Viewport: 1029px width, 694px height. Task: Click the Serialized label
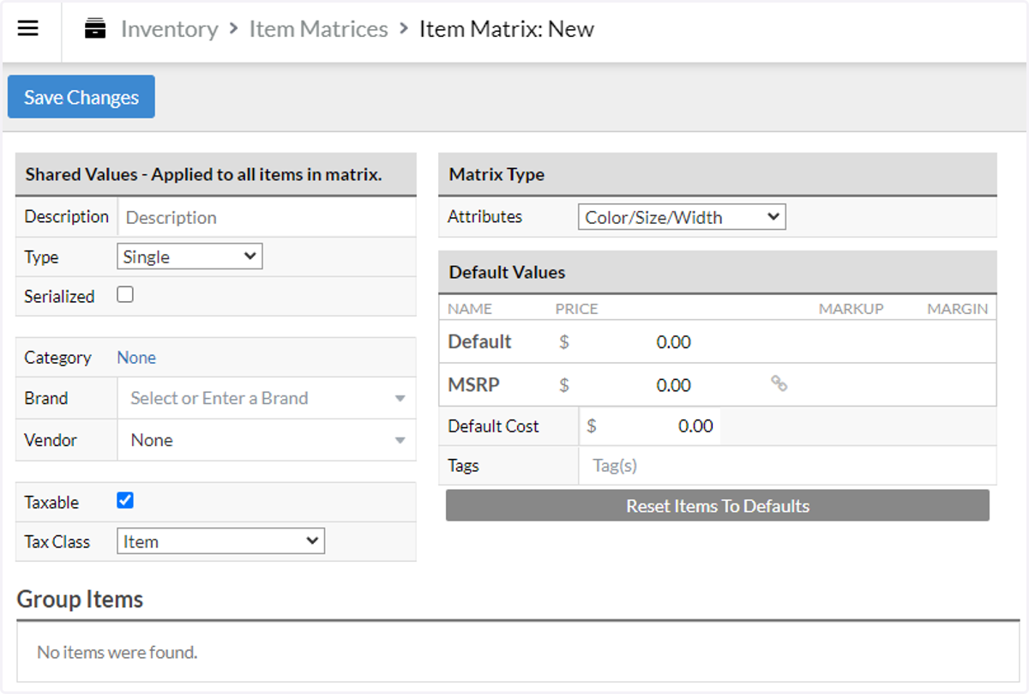59,297
